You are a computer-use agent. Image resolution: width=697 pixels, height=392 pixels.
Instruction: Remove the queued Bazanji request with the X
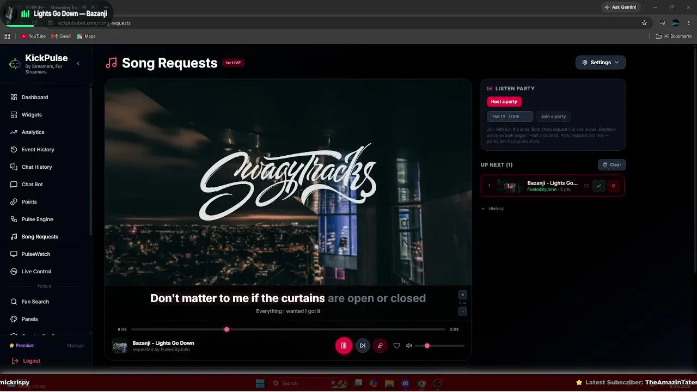click(613, 186)
